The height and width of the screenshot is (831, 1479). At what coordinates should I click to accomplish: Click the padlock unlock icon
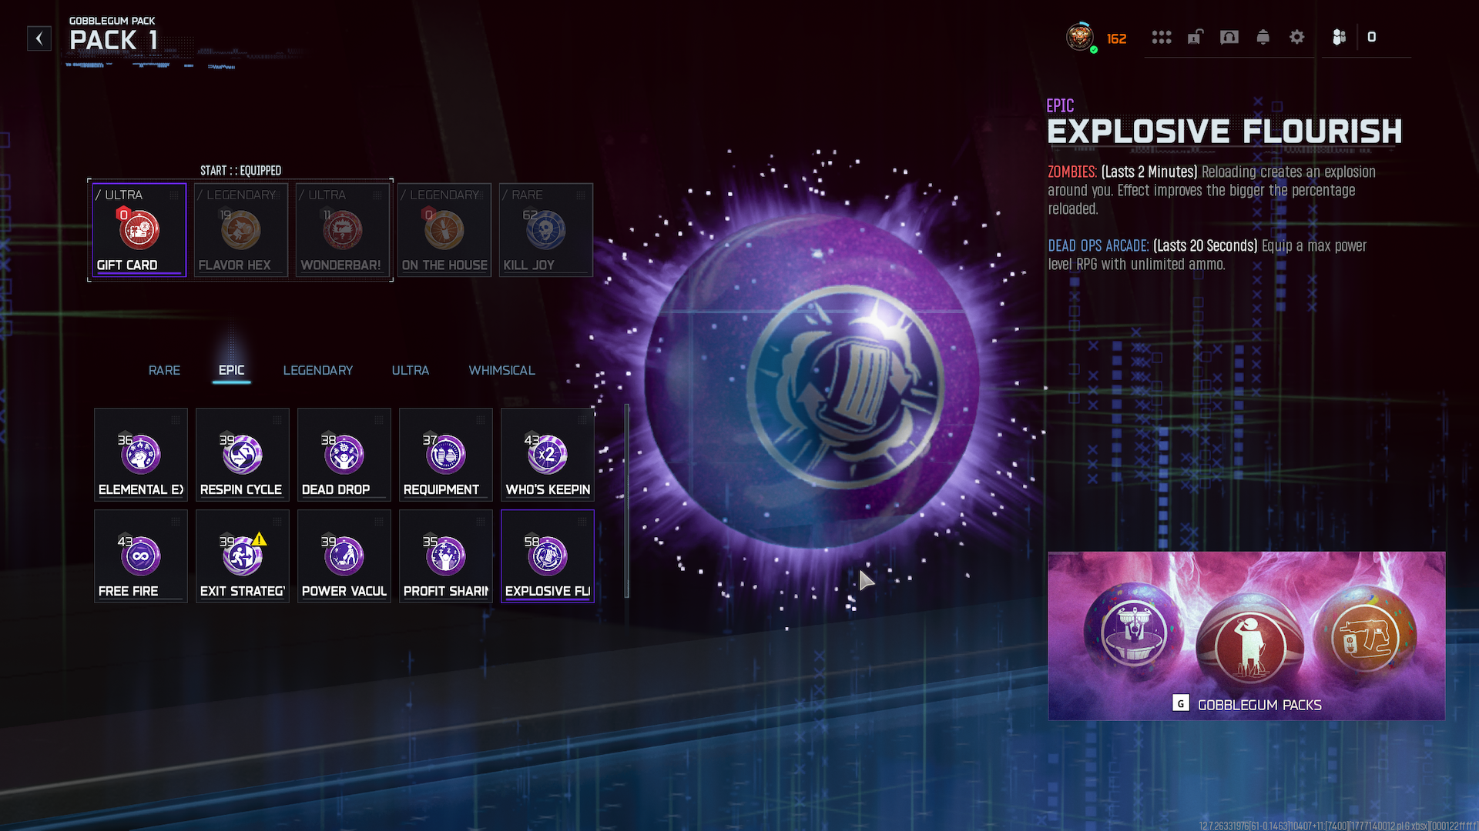1195,37
